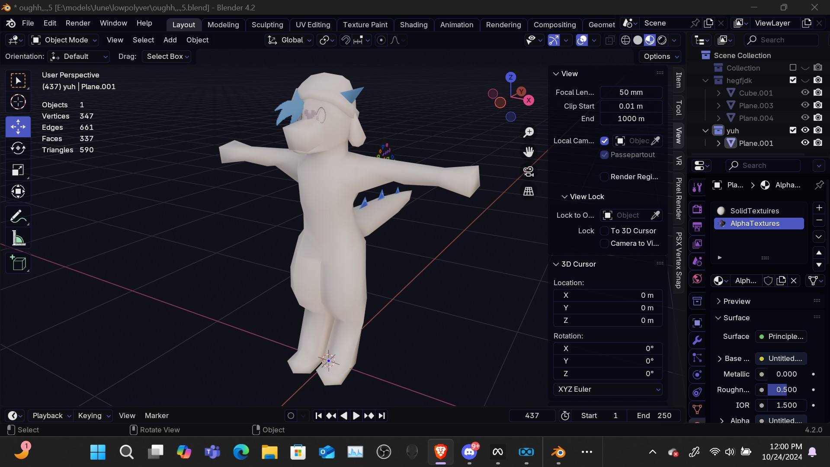Open the Object Data properties triangle icon
Image resolution: width=830 pixels, height=467 pixels.
pos(697,409)
